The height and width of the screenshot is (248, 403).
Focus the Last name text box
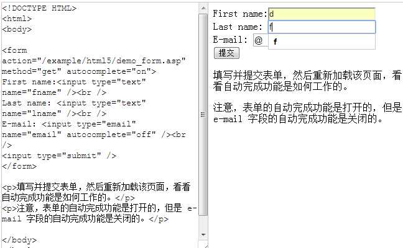tap(322, 27)
